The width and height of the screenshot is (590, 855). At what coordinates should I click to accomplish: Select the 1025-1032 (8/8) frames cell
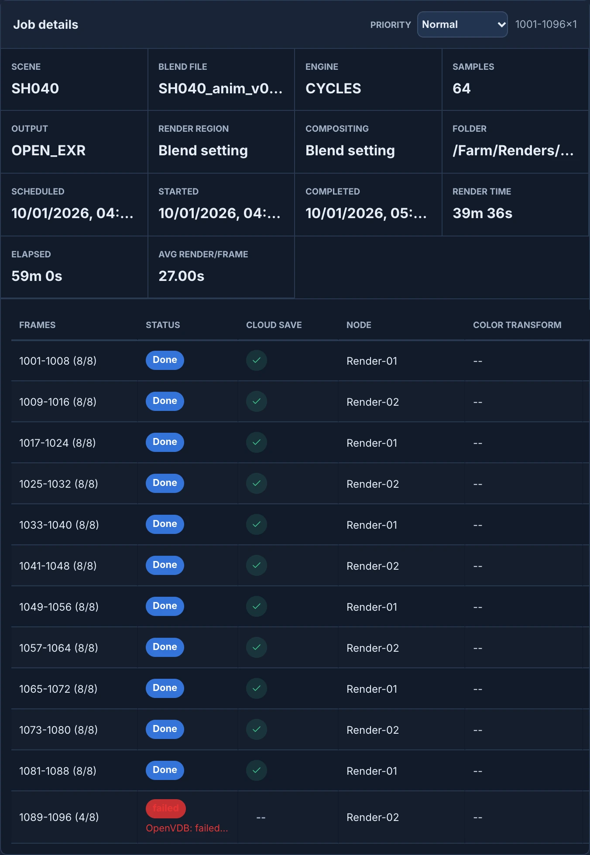click(74, 484)
